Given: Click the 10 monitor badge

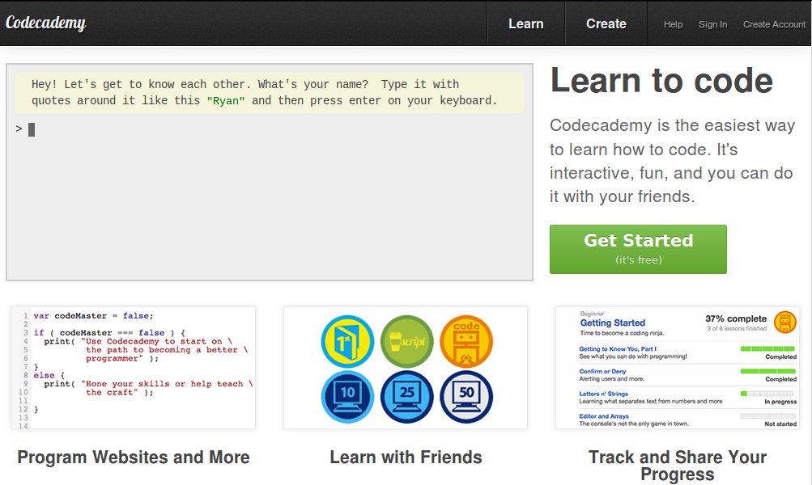Looking at the screenshot, I should (347, 397).
